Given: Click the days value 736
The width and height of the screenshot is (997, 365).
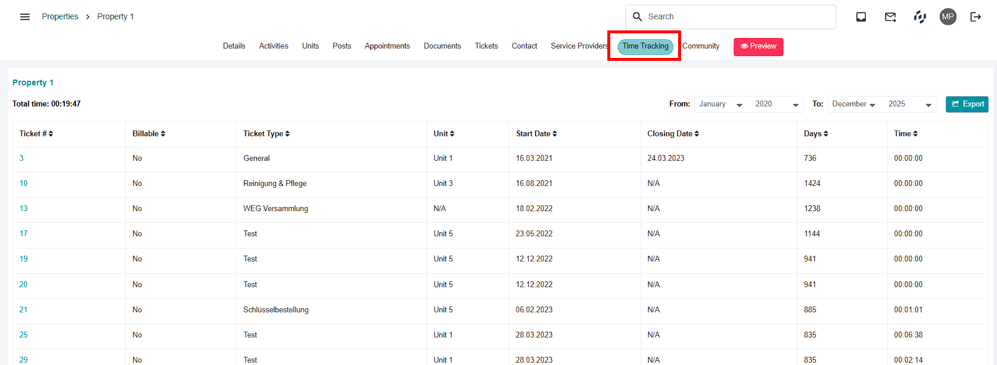Looking at the screenshot, I should [x=810, y=159].
